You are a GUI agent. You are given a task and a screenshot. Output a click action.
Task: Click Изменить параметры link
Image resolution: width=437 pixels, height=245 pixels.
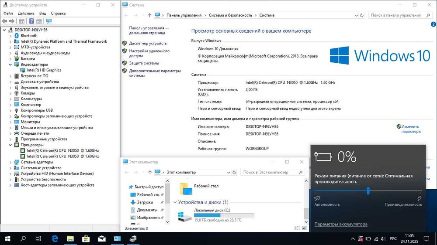click(x=411, y=129)
